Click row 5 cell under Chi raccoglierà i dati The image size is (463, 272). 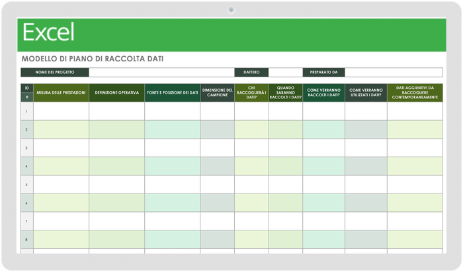[x=251, y=184]
